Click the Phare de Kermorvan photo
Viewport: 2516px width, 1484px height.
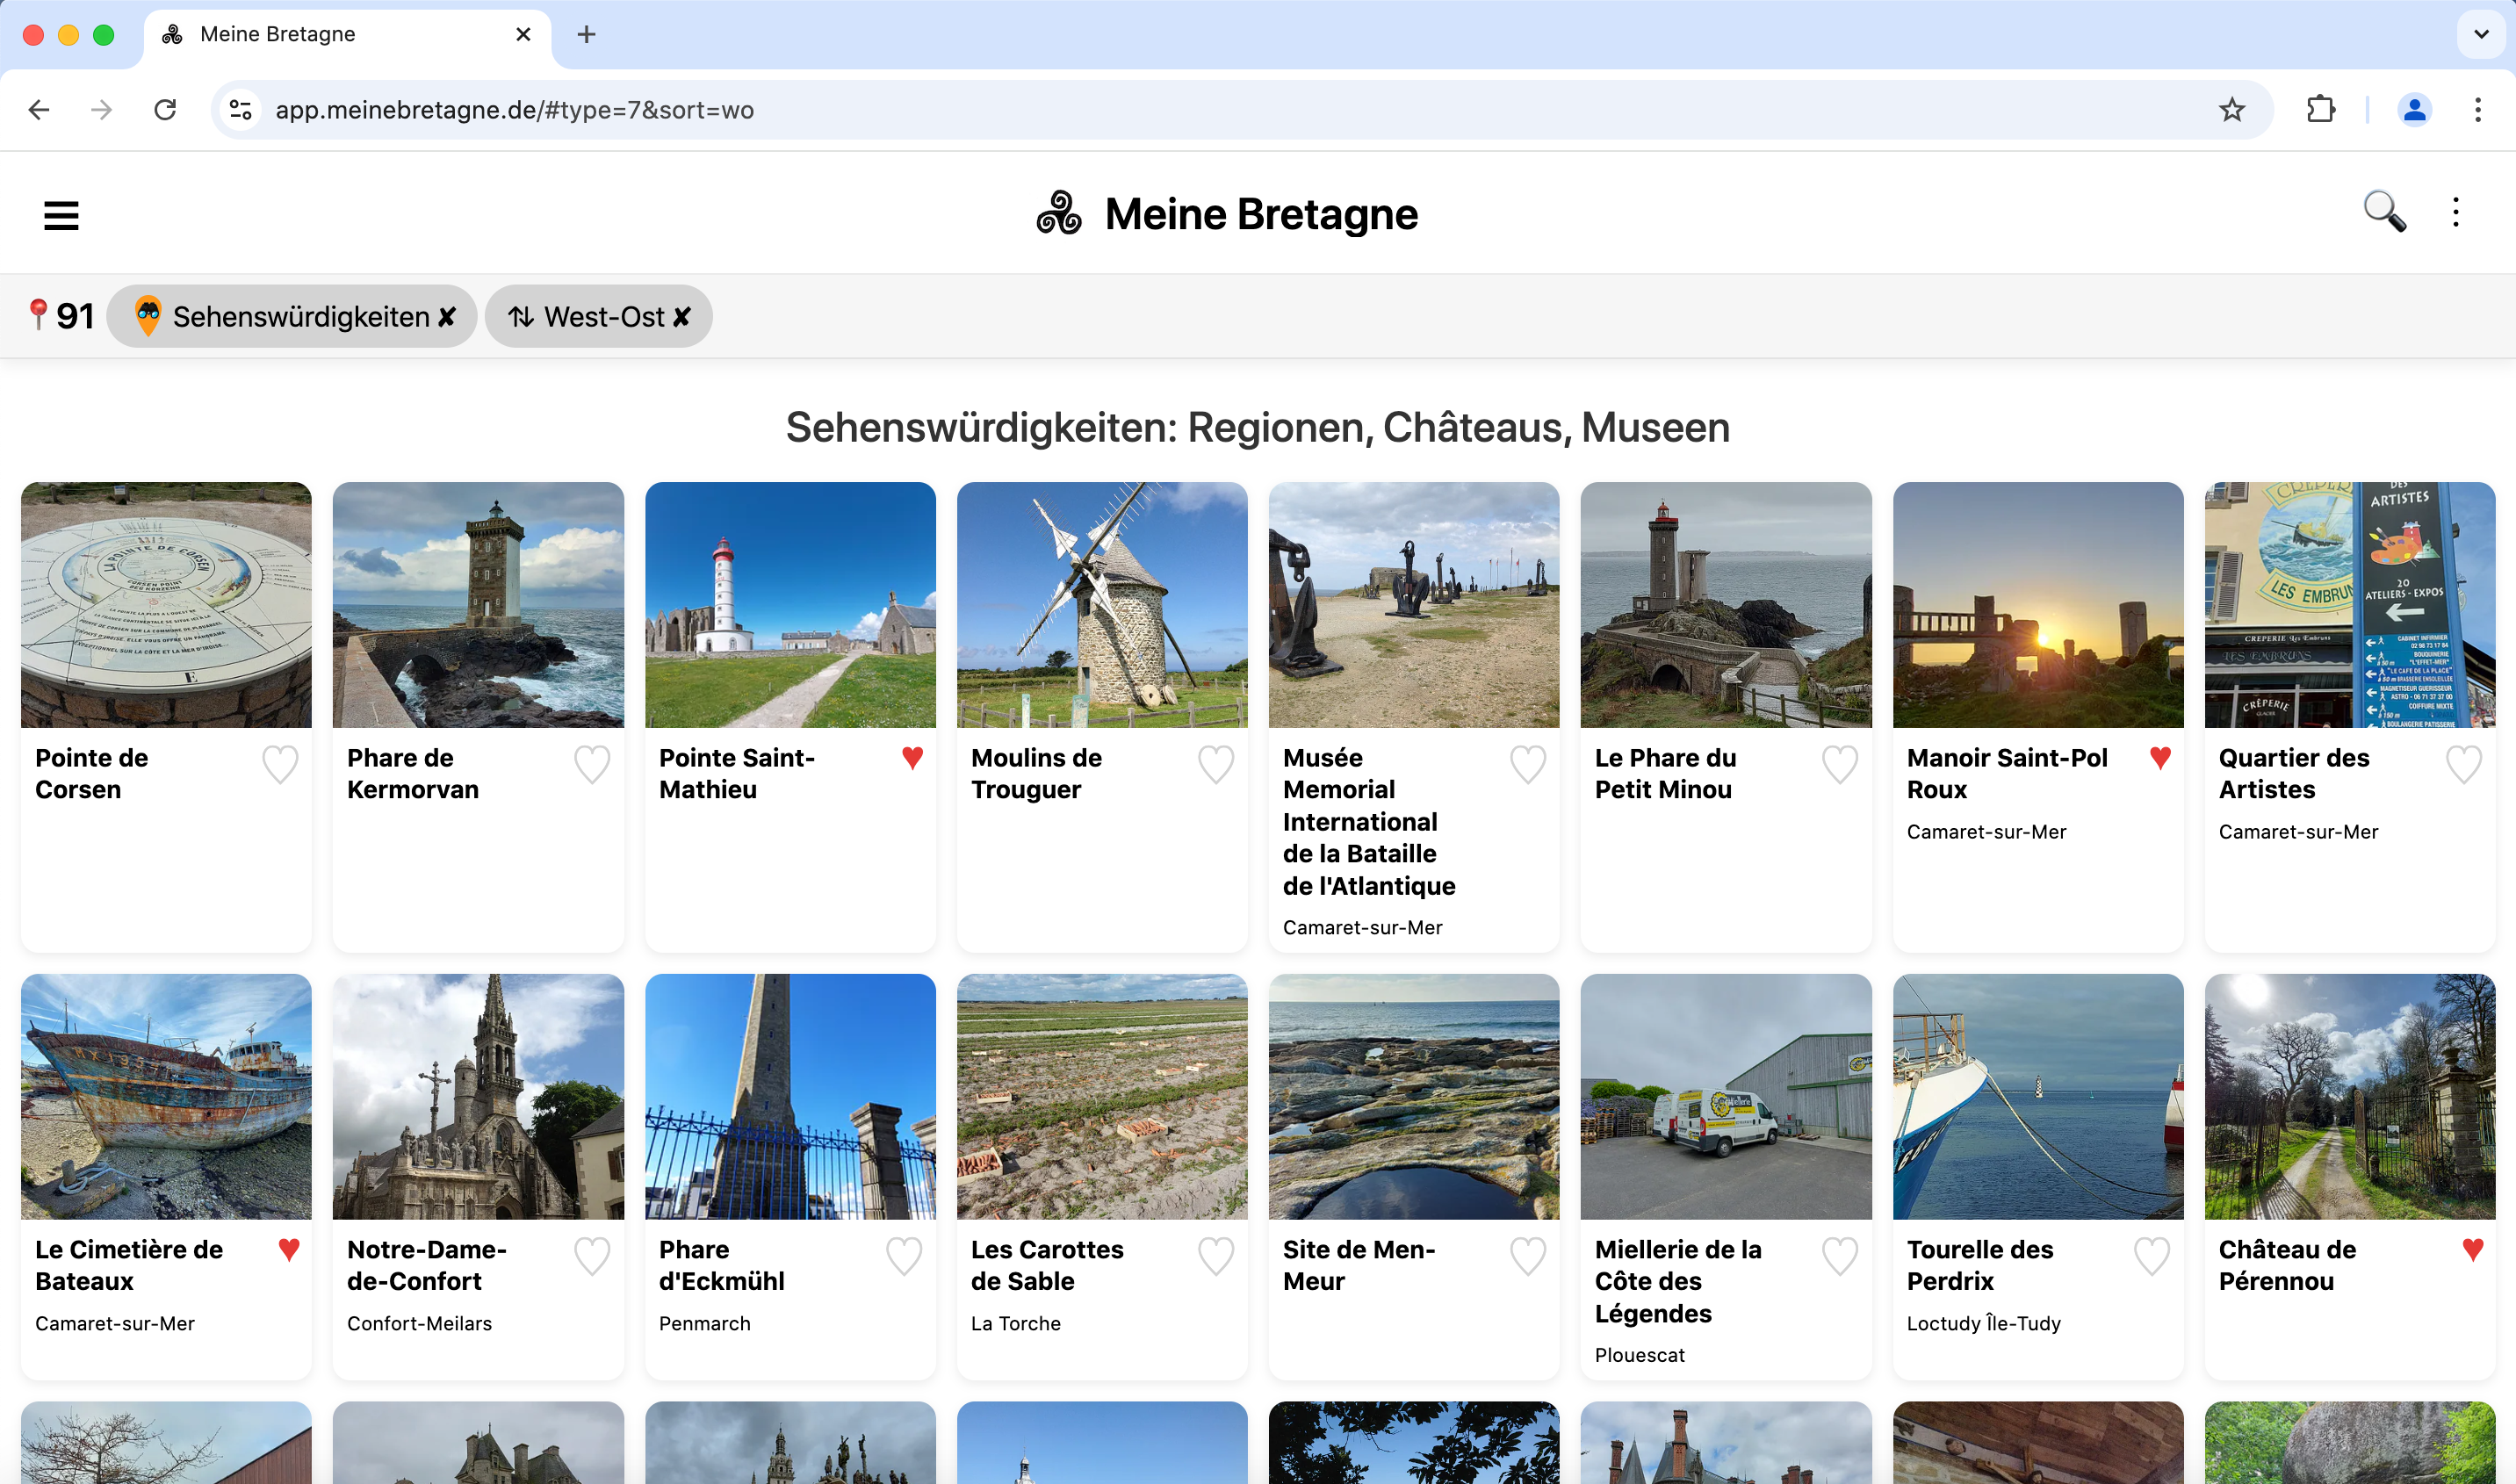point(478,604)
